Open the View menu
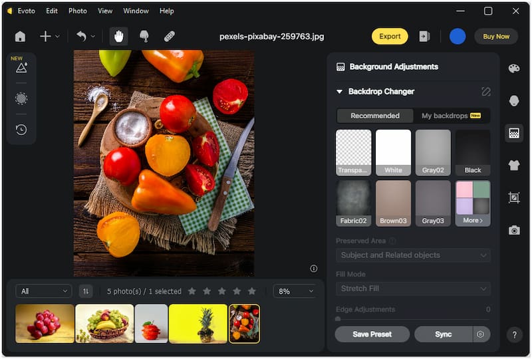Viewport: 532px width, 359px height. pyautogui.click(x=105, y=11)
